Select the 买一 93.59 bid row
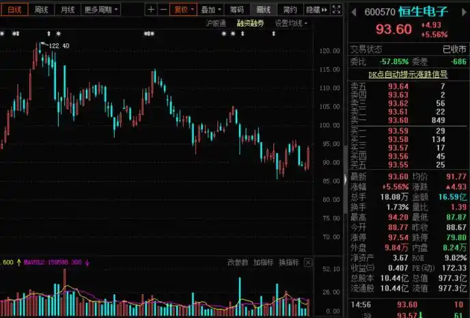Screen dimensions: 470x318 (409, 131)
